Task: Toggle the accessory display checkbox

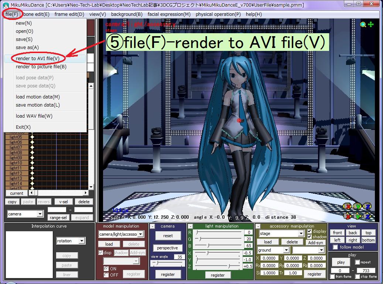Action: [310, 231]
